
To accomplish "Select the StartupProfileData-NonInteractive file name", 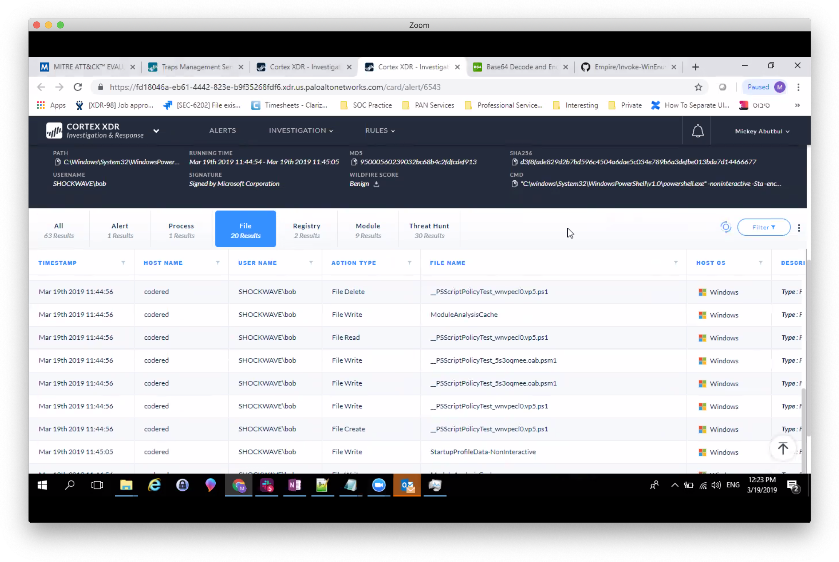I will [483, 452].
